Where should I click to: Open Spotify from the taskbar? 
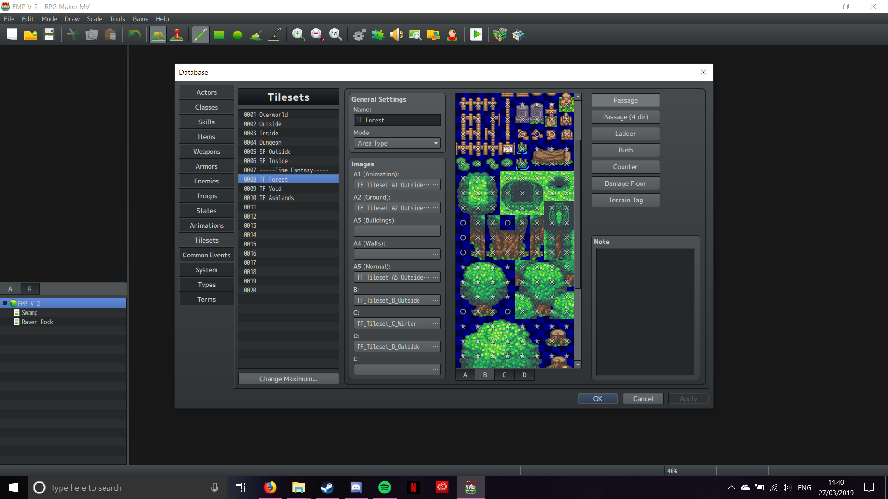tap(384, 487)
